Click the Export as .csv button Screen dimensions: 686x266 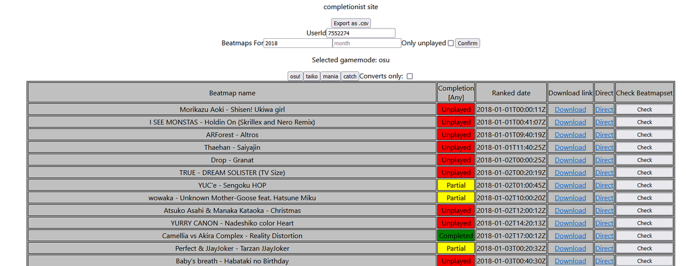[351, 23]
